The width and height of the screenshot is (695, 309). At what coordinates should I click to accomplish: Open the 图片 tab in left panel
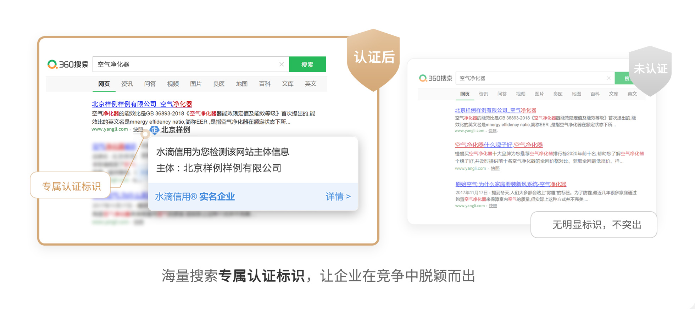tap(196, 84)
